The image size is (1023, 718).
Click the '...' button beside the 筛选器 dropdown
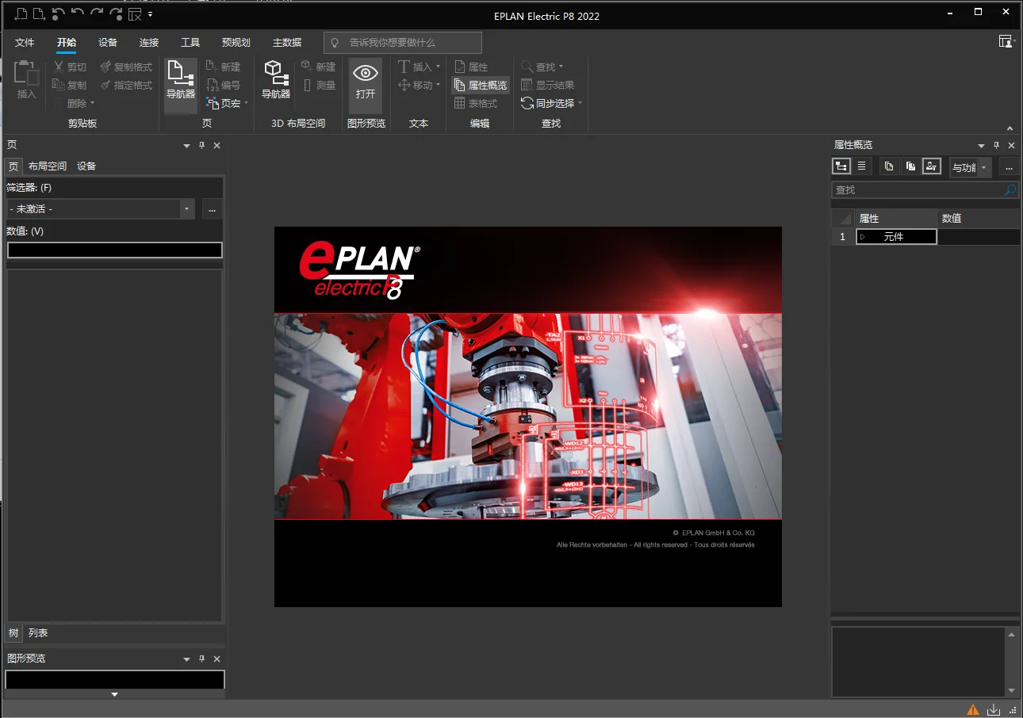coord(212,209)
